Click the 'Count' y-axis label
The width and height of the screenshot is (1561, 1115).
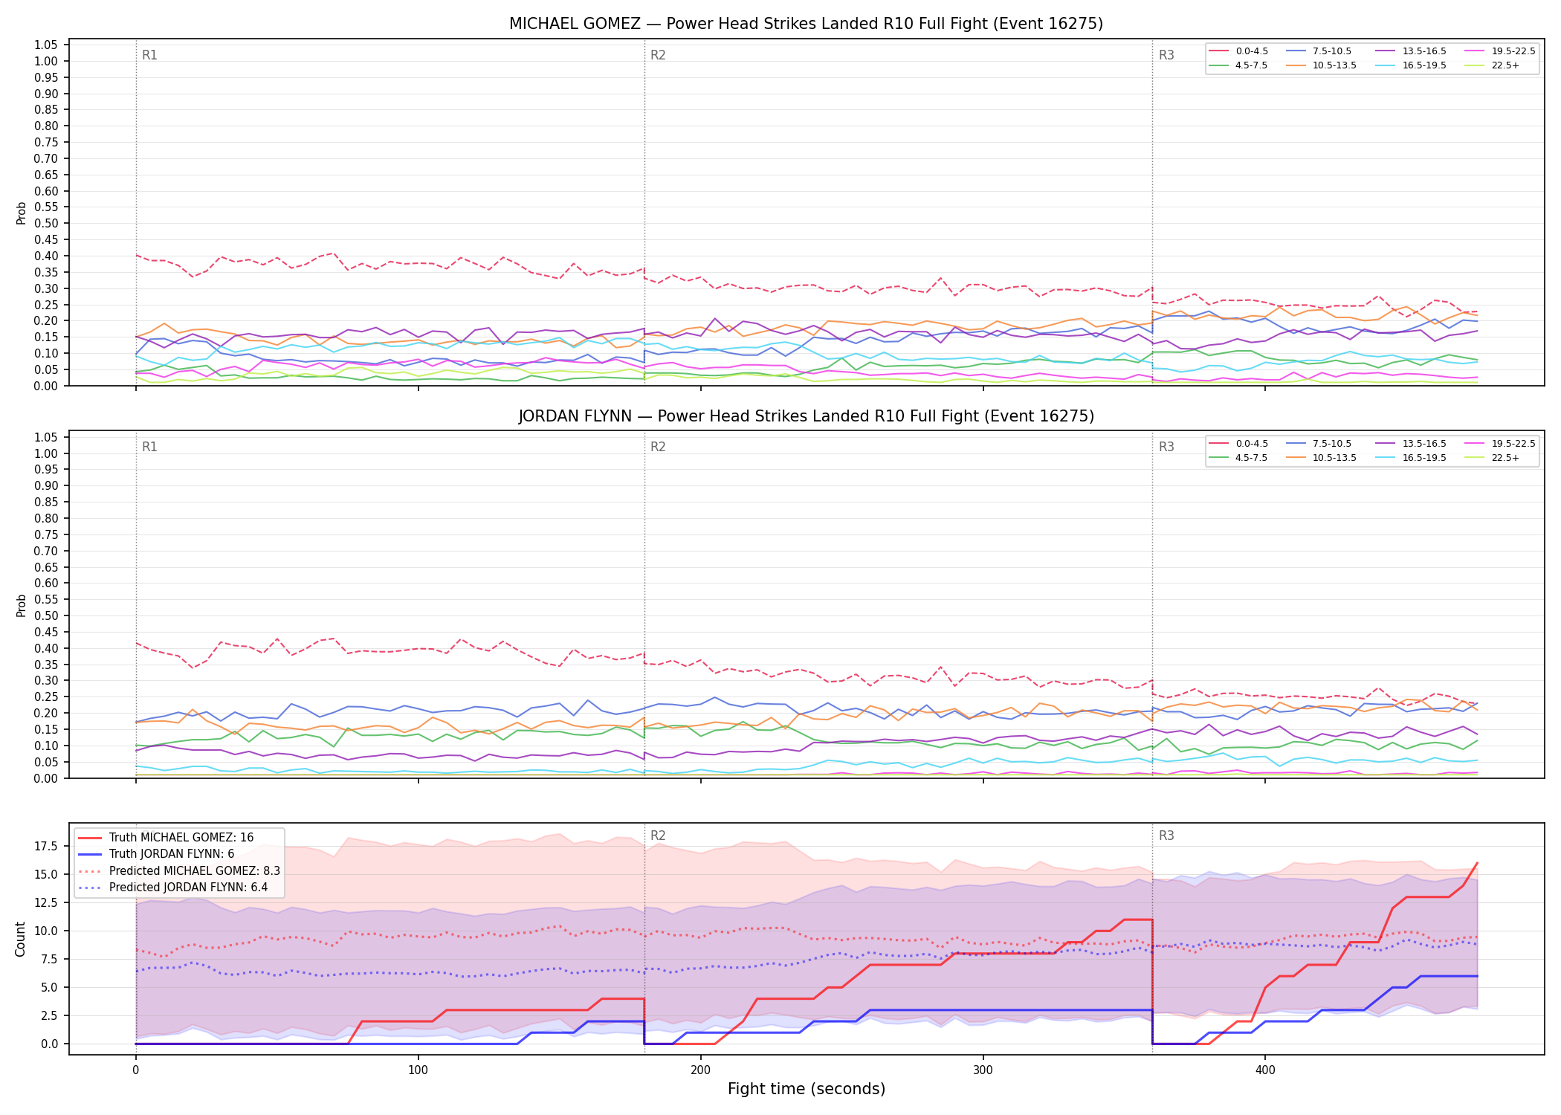pyautogui.click(x=21, y=940)
